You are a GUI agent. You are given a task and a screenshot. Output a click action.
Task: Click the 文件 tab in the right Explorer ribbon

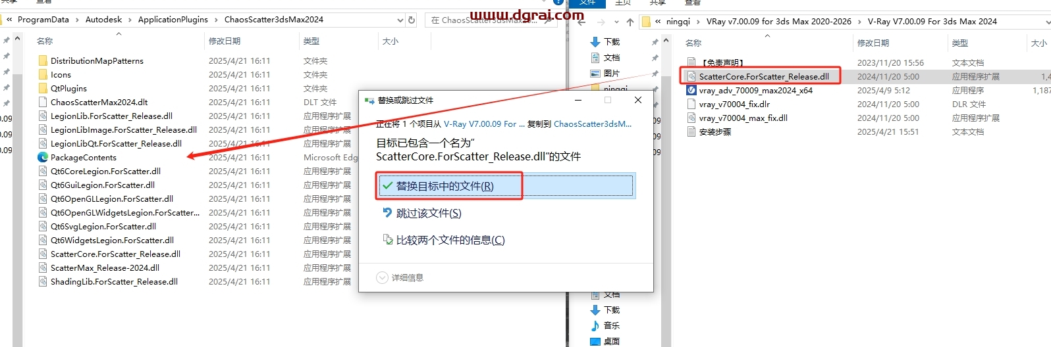point(587,3)
